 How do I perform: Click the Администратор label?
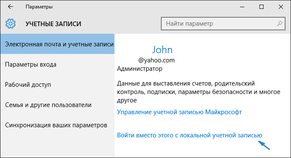point(139,69)
